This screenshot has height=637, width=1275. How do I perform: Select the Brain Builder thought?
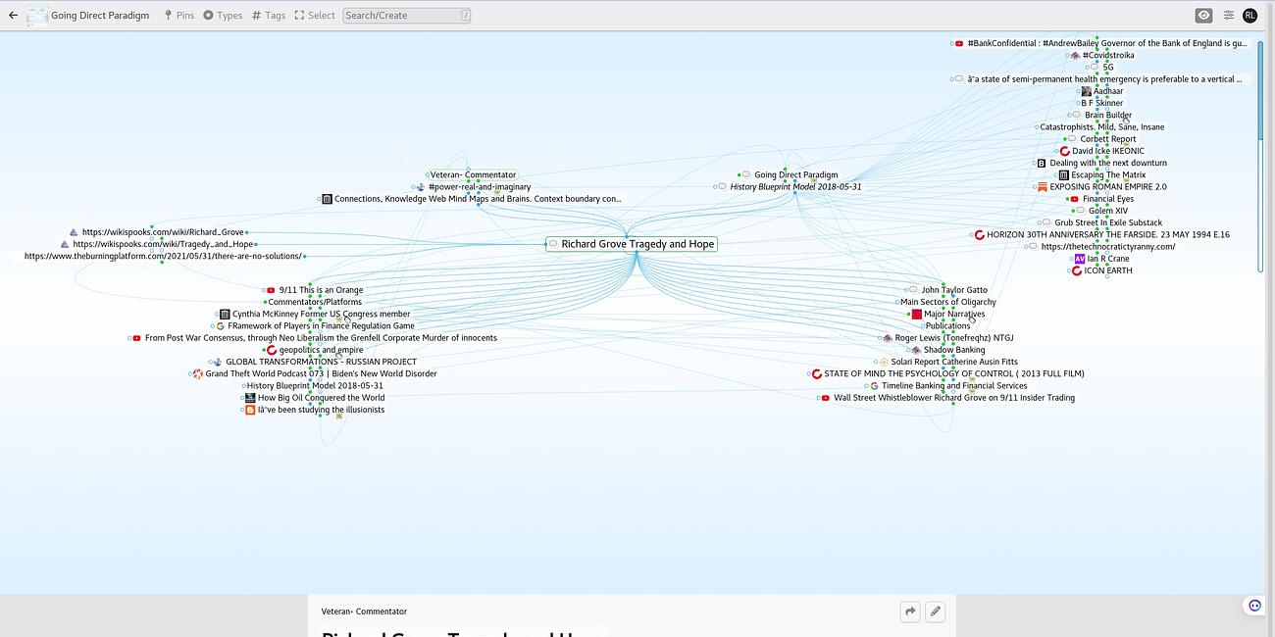pos(1107,115)
